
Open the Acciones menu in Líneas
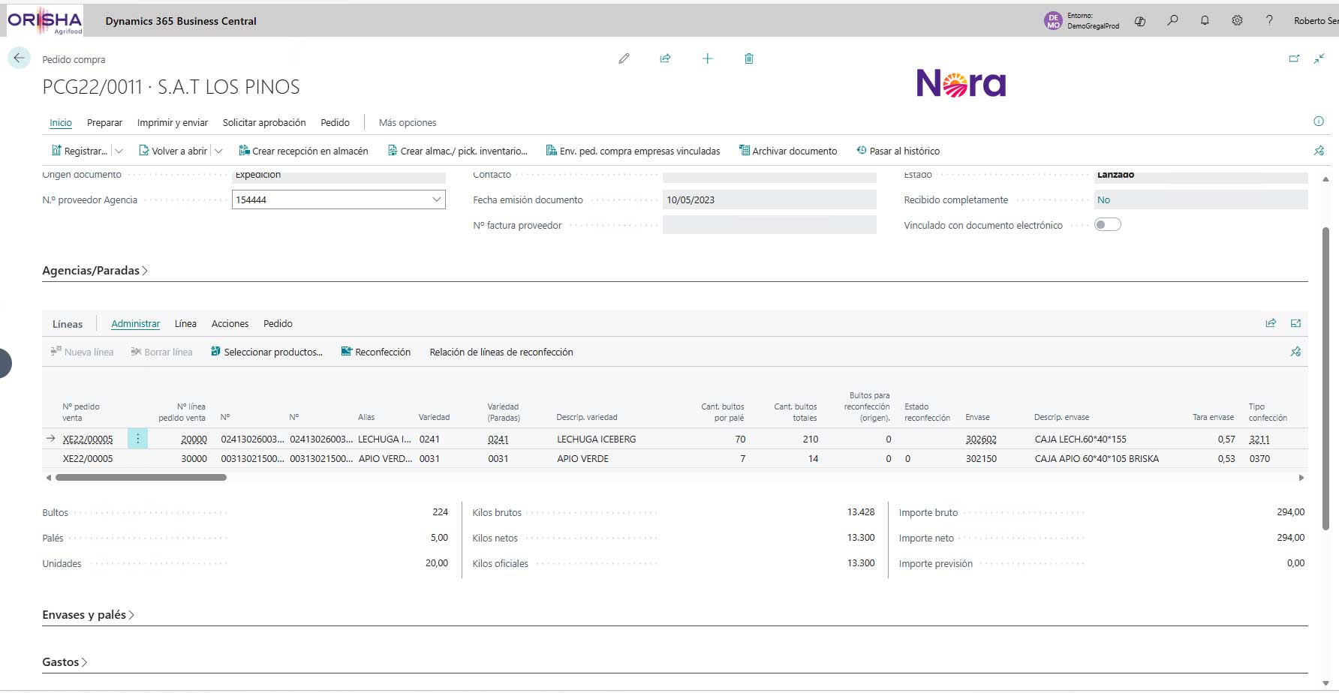pos(230,323)
